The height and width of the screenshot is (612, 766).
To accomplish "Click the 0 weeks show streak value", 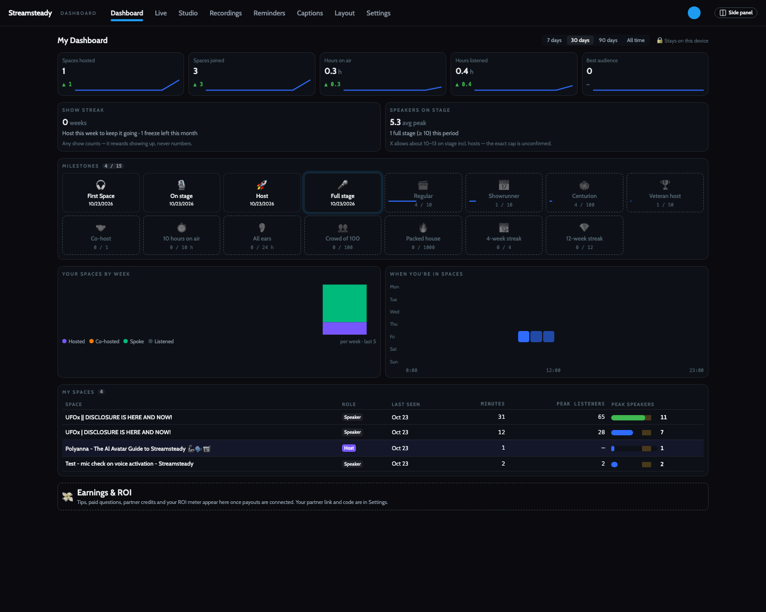I will coord(74,122).
